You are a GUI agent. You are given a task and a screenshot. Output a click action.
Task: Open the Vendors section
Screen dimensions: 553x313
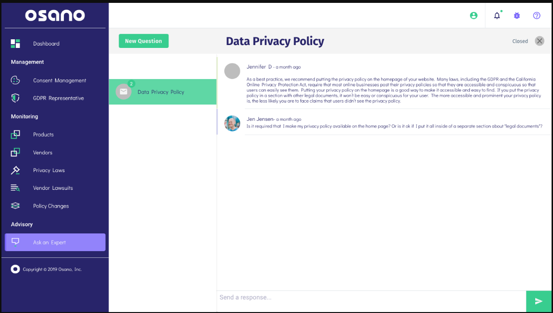point(43,152)
